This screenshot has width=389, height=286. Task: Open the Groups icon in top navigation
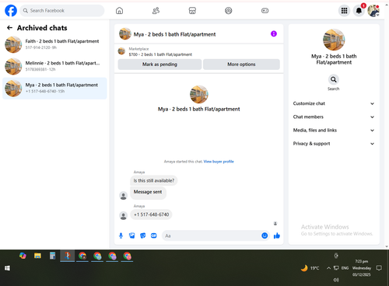[x=229, y=11]
